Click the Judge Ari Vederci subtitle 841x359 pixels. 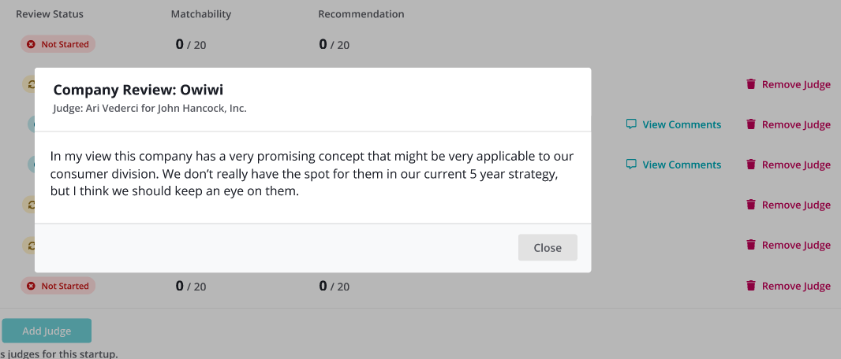150,108
